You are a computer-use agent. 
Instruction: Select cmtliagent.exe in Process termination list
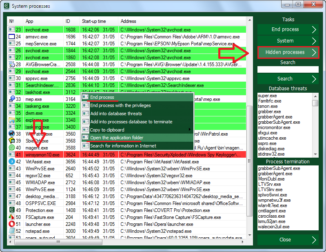click(272, 211)
